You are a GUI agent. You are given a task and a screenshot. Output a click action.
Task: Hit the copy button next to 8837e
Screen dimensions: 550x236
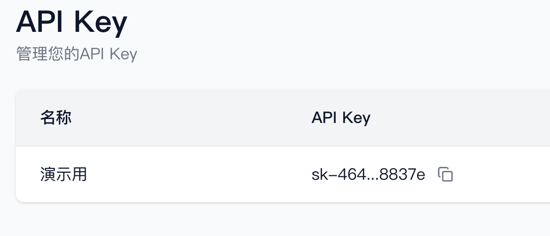445,175
